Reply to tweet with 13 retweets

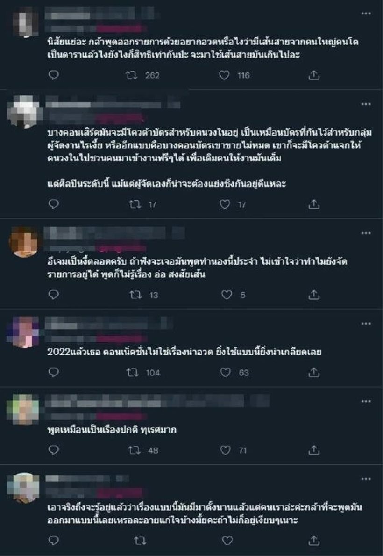(54, 295)
